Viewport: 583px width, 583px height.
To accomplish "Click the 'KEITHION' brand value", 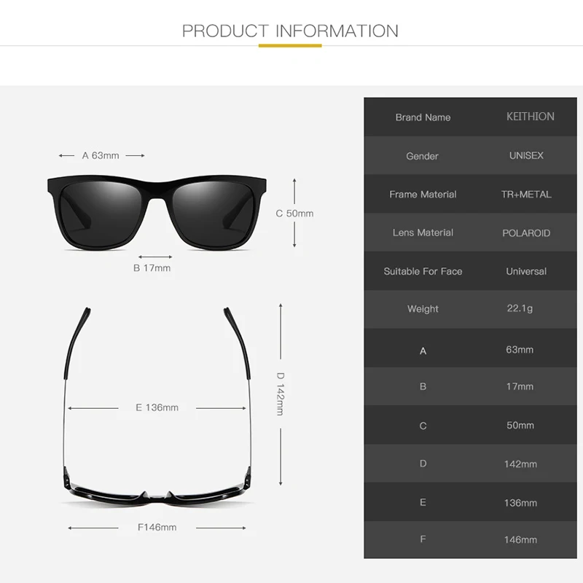I will [531, 117].
